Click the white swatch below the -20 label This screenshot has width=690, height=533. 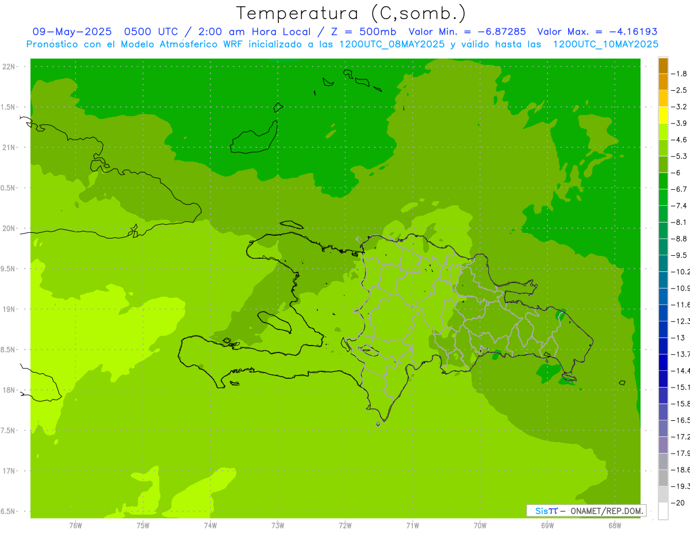(x=663, y=511)
